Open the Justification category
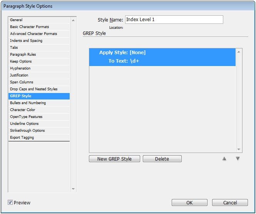This screenshot has width=256, height=214. point(39,75)
